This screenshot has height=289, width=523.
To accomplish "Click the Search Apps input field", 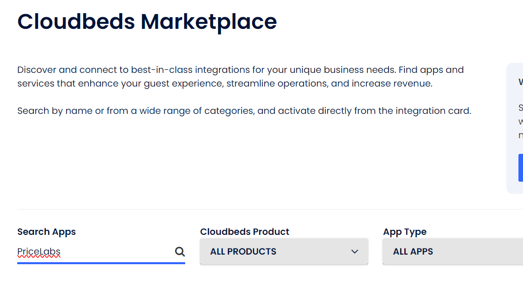I will click(101, 252).
